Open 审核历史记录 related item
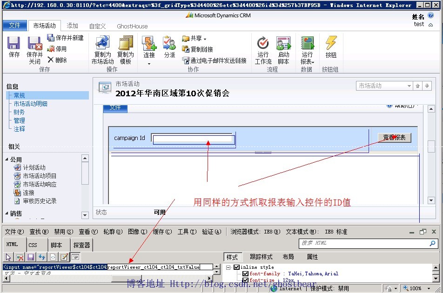 (x=35, y=201)
